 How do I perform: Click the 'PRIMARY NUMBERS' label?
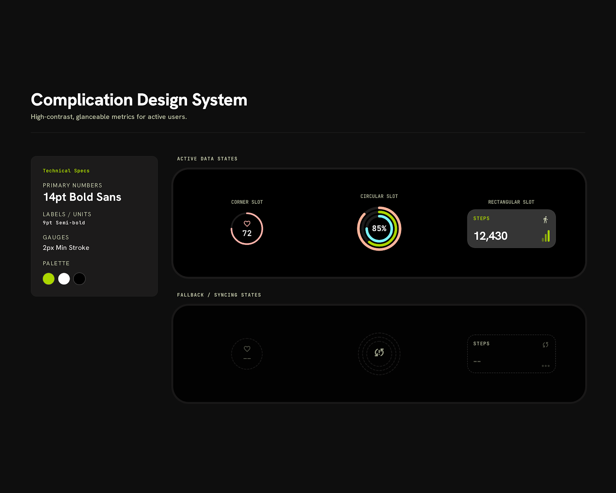click(72, 185)
